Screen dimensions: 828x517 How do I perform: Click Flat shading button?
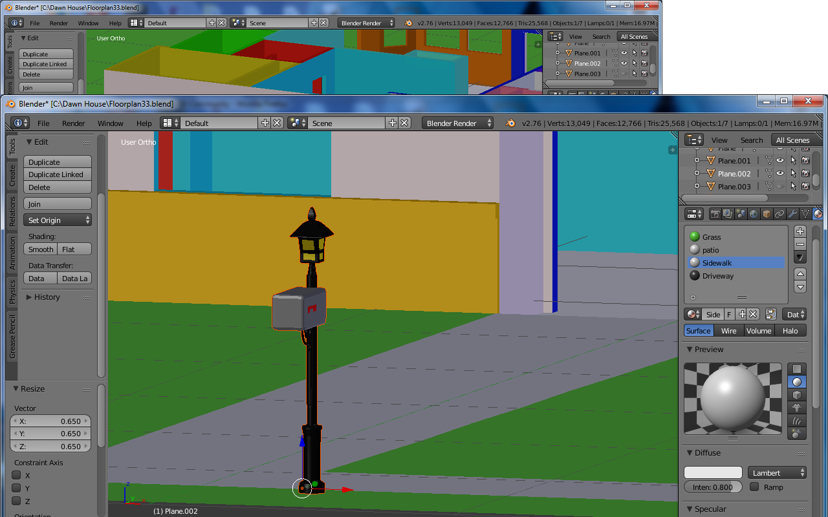(x=75, y=249)
